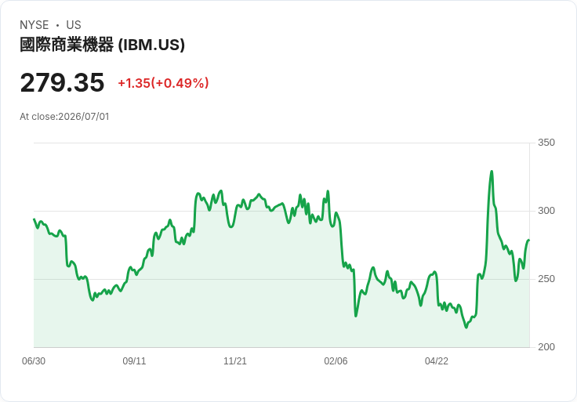This screenshot has width=577, height=402.
Task: Click the 279.35 price value
Action: (x=62, y=82)
